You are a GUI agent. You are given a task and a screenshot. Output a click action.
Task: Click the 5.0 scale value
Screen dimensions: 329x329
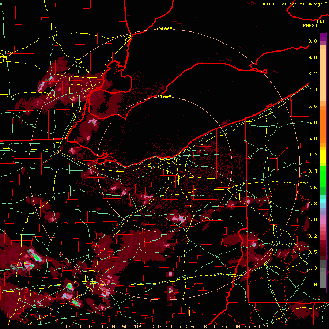click(x=313, y=139)
